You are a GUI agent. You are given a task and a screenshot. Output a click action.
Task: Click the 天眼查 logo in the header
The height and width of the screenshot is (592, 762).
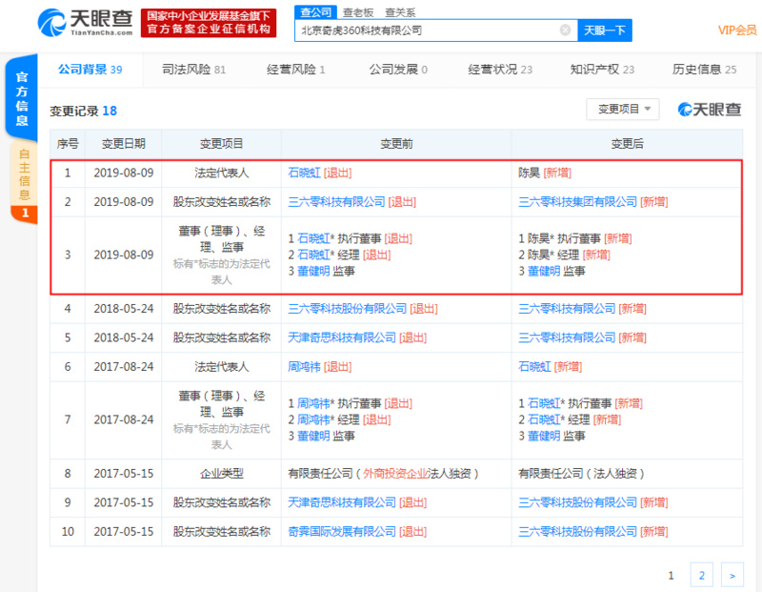[x=84, y=23]
